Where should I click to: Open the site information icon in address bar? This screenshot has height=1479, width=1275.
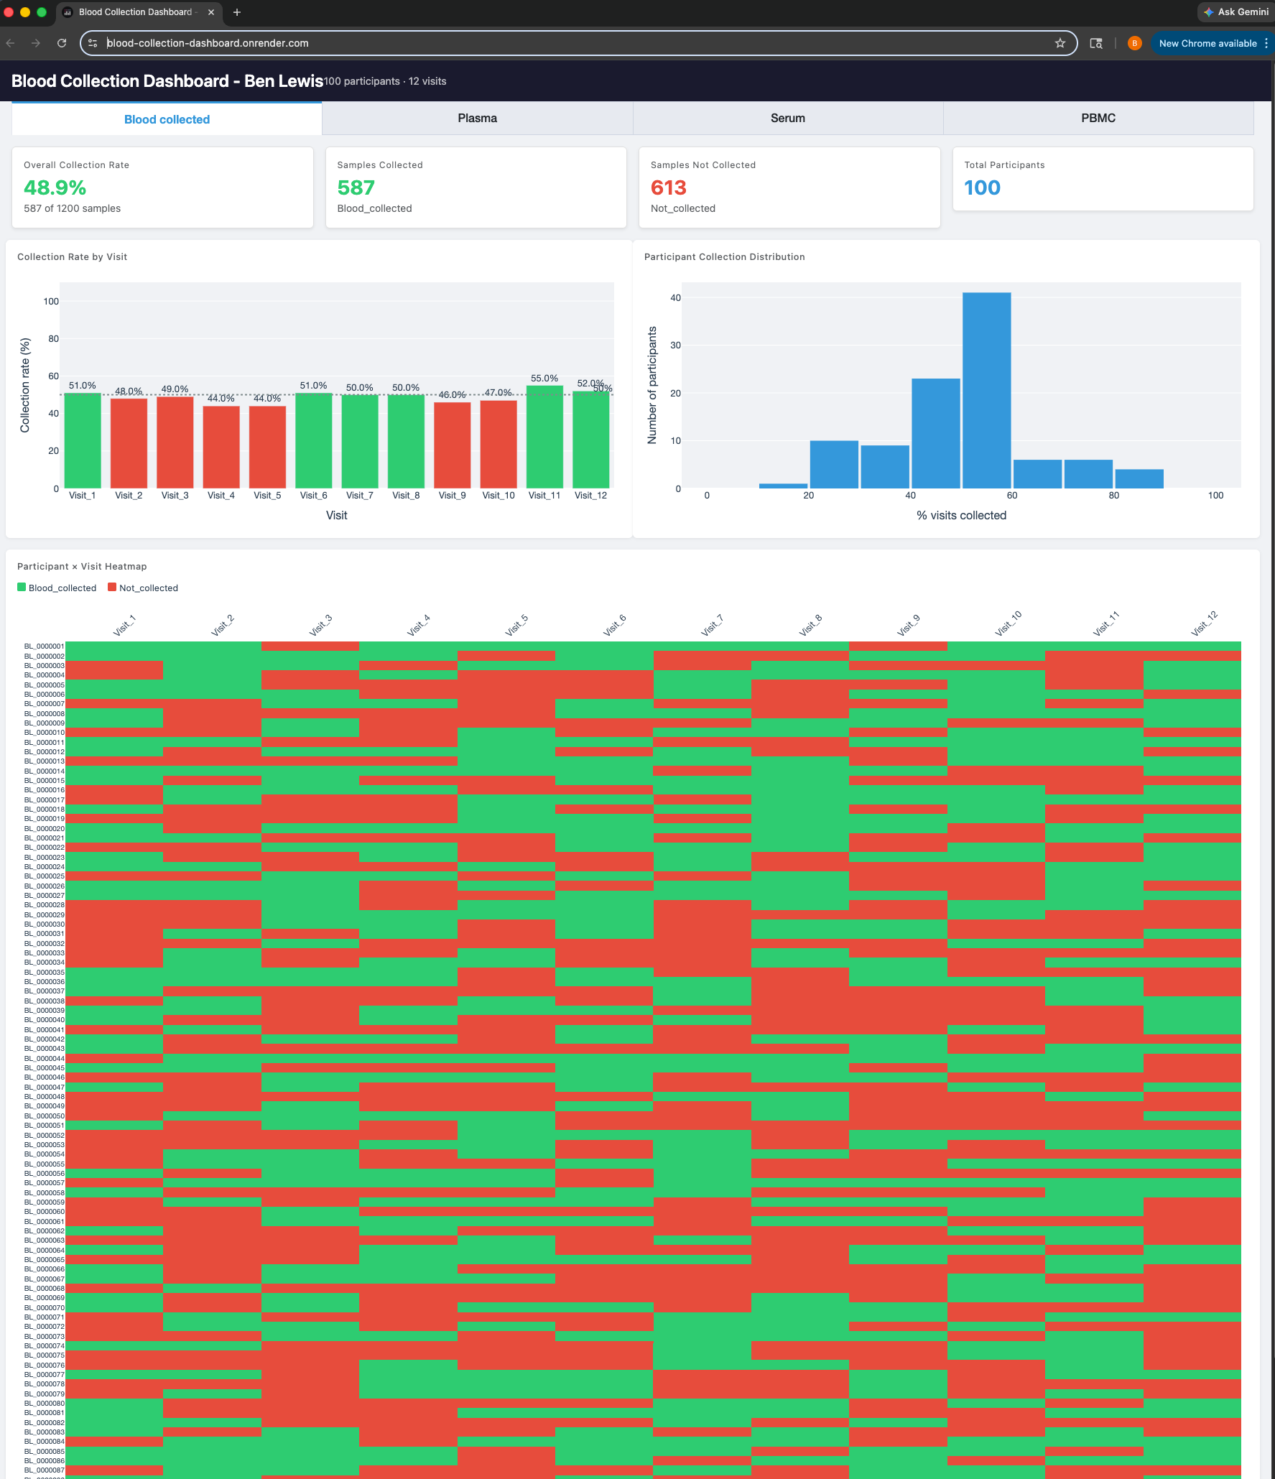93,43
